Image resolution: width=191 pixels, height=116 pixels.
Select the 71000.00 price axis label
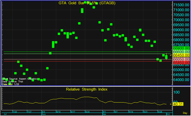click(x=181, y=10)
